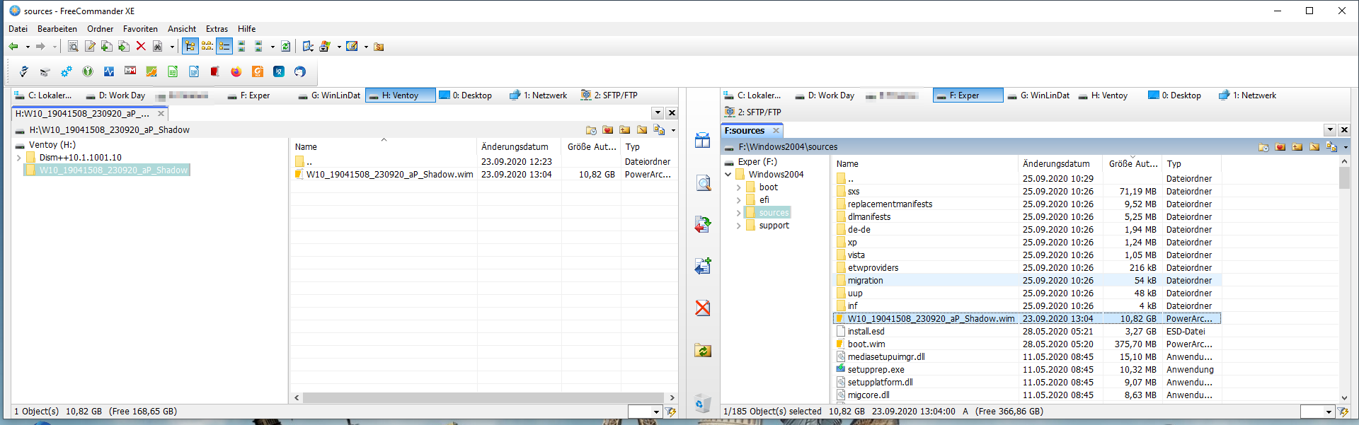Click the magnifier file view icon in toolbar
The height and width of the screenshot is (425, 1359).
73,47
